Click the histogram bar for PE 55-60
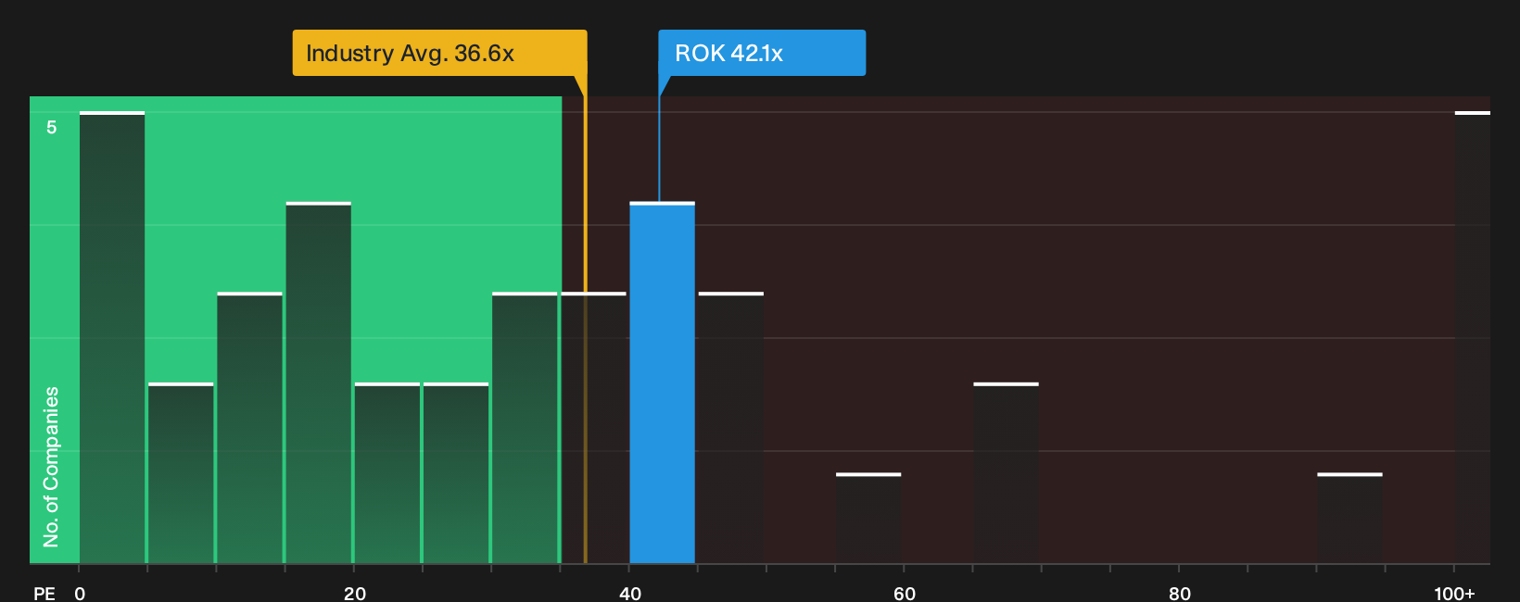The image size is (1520, 602). point(868,518)
